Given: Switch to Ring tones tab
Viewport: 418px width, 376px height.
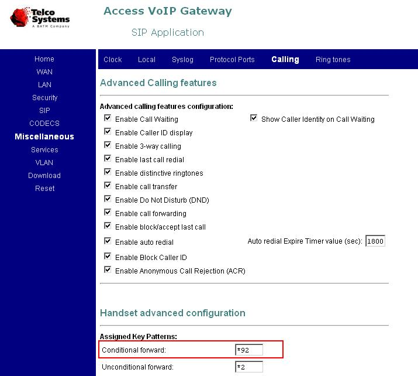Looking at the screenshot, I should point(333,60).
